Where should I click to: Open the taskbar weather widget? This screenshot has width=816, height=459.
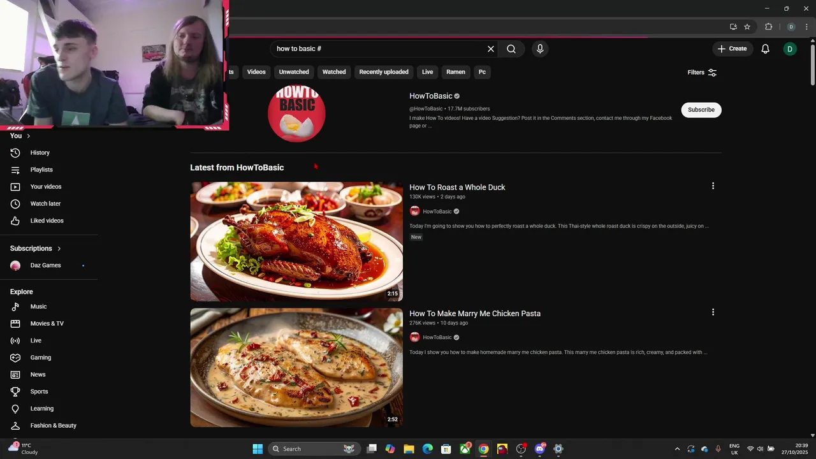23,449
